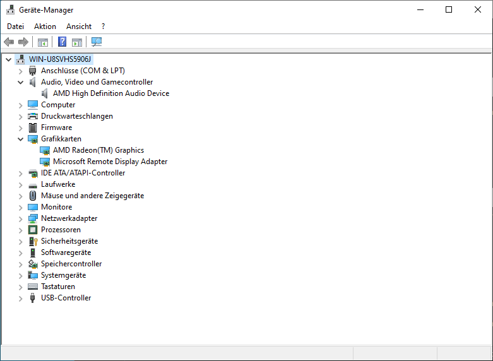Toggle the console tree pane icon
493x361 pixels.
coord(43,42)
